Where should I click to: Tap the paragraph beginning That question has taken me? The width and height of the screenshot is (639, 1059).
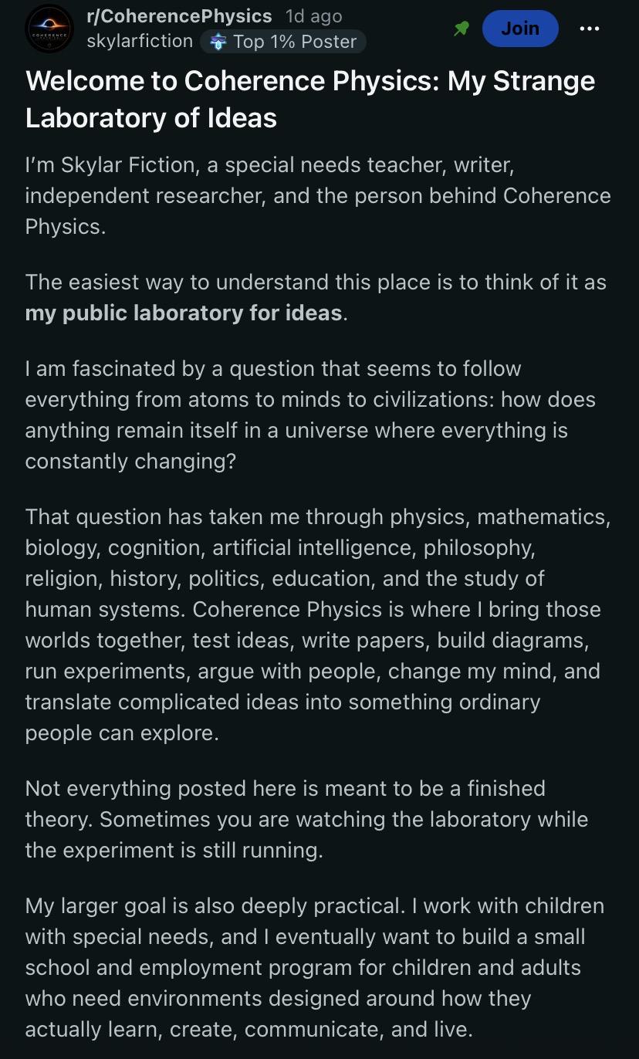318,624
